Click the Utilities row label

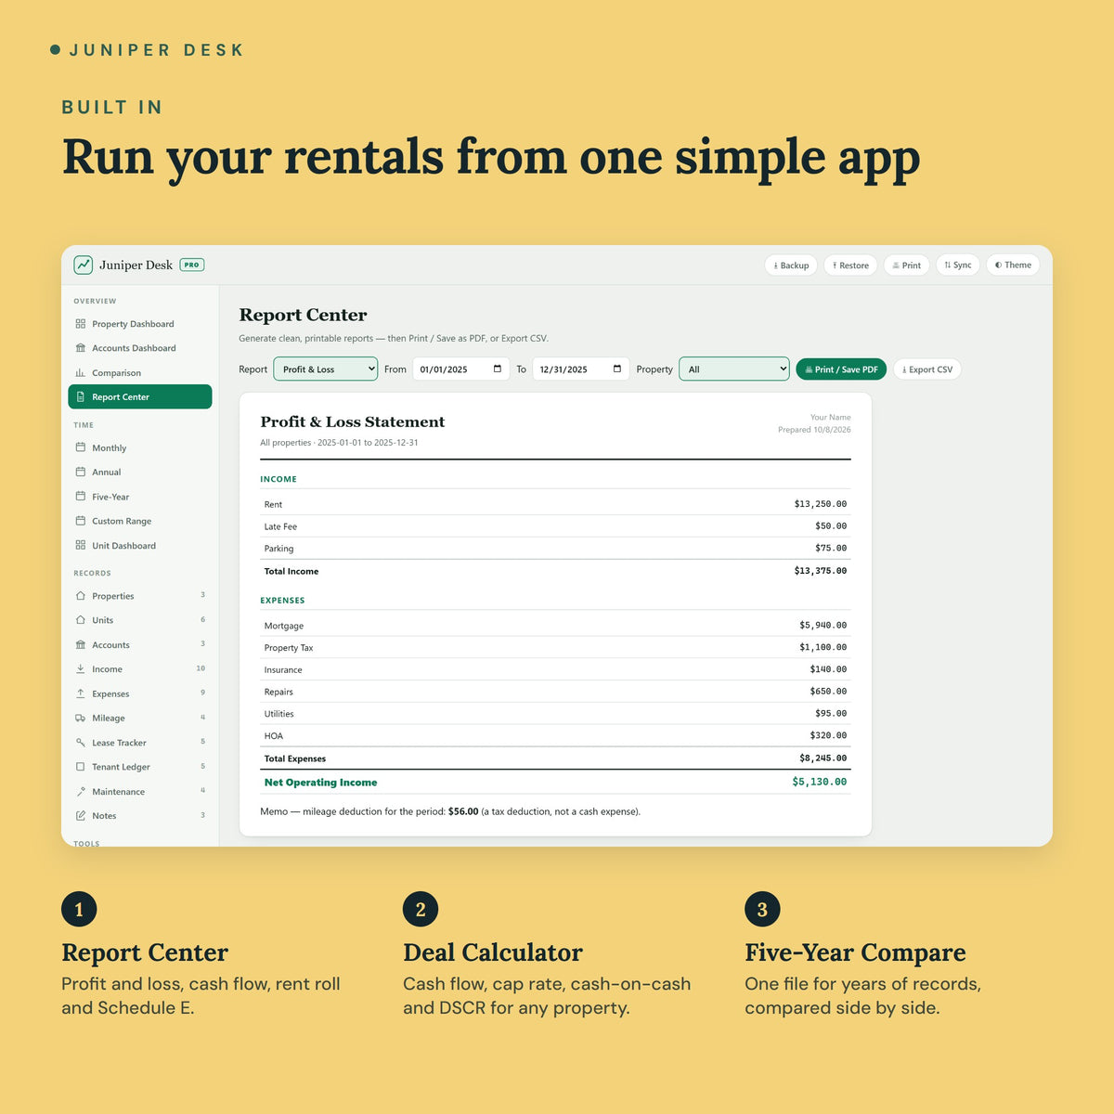278,714
